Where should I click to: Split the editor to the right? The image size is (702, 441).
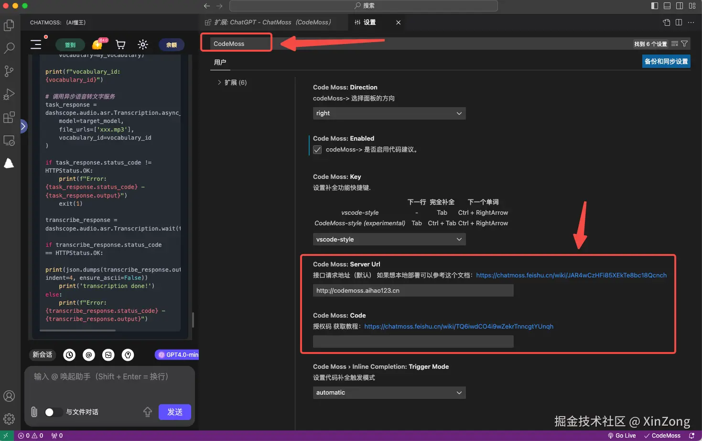click(679, 22)
